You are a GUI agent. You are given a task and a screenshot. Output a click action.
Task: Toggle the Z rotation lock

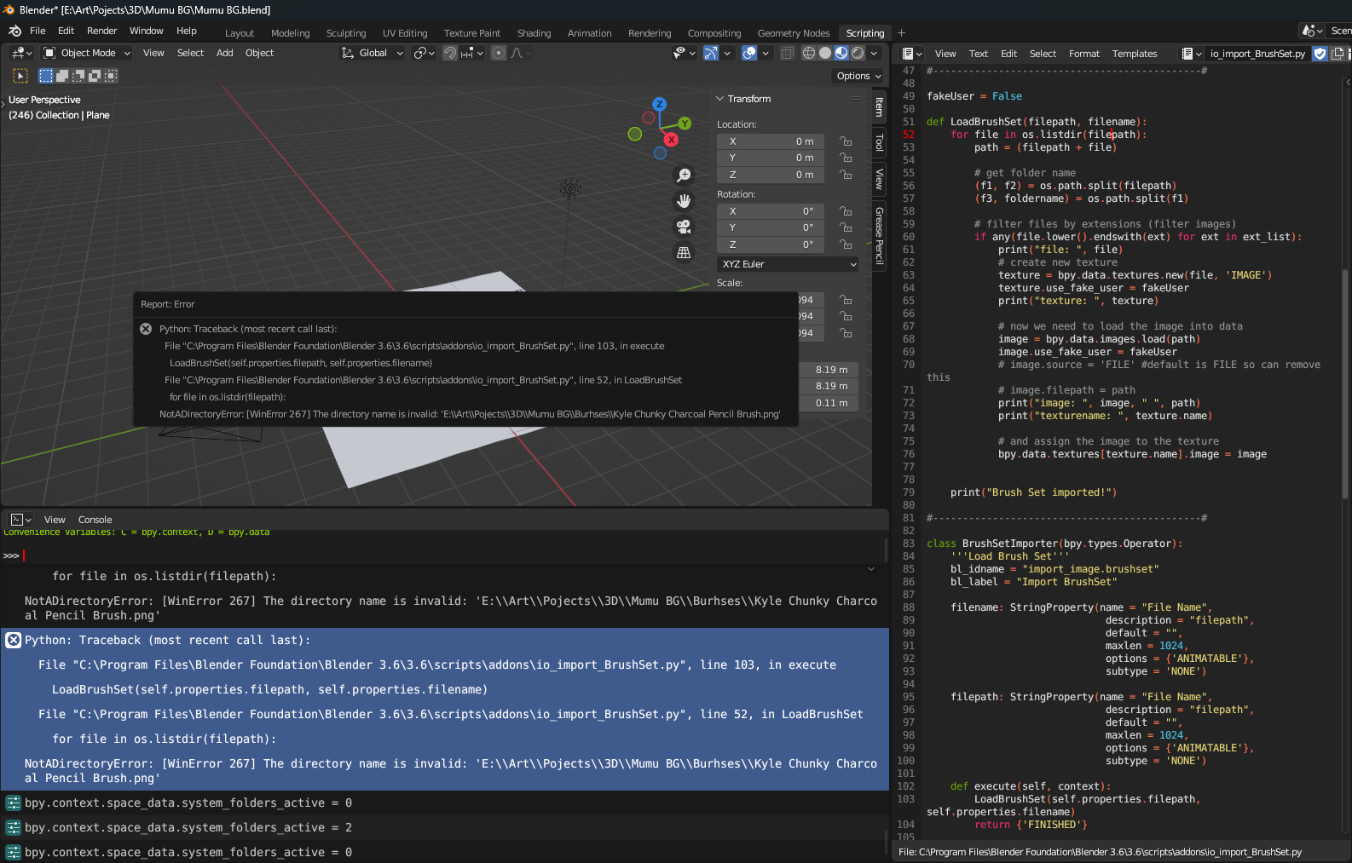pyautogui.click(x=846, y=245)
